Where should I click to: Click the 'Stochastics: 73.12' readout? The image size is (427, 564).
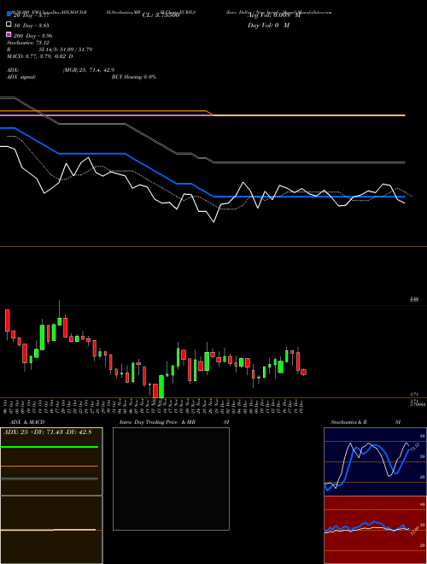(28, 43)
